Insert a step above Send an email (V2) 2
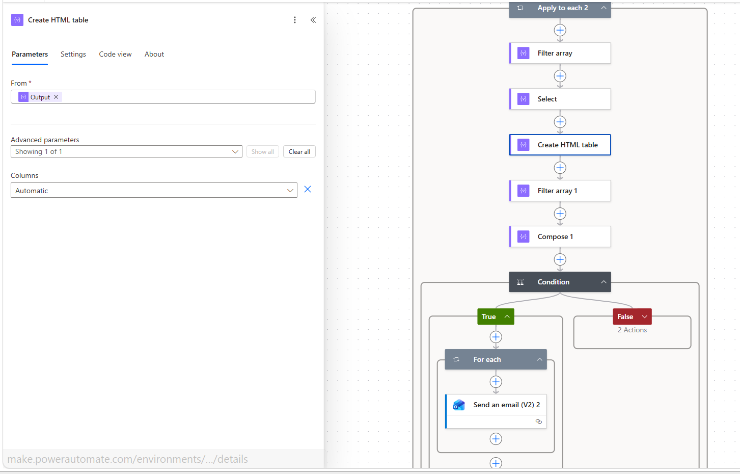 [496, 382]
